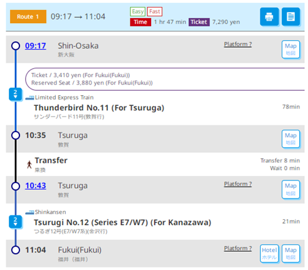
Task: Open Hotel search for Fukui
Action: click(x=269, y=254)
